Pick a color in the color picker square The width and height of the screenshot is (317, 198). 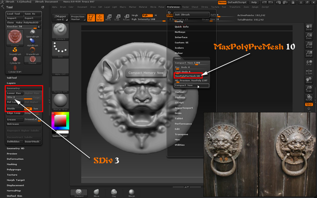coord(60,121)
